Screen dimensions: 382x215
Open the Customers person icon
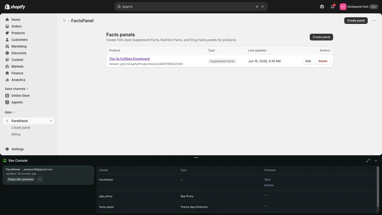coord(7,40)
